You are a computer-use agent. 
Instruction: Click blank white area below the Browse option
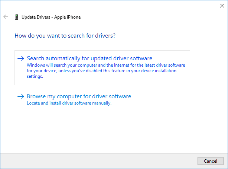(x=111, y=130)
